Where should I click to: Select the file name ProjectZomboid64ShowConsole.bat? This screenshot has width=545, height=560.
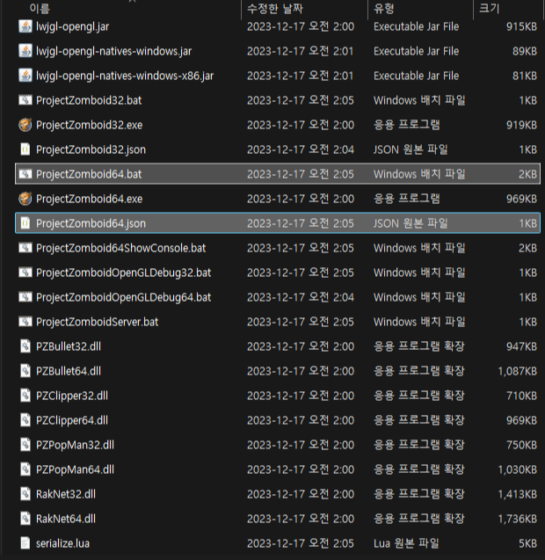click(121, 248)
